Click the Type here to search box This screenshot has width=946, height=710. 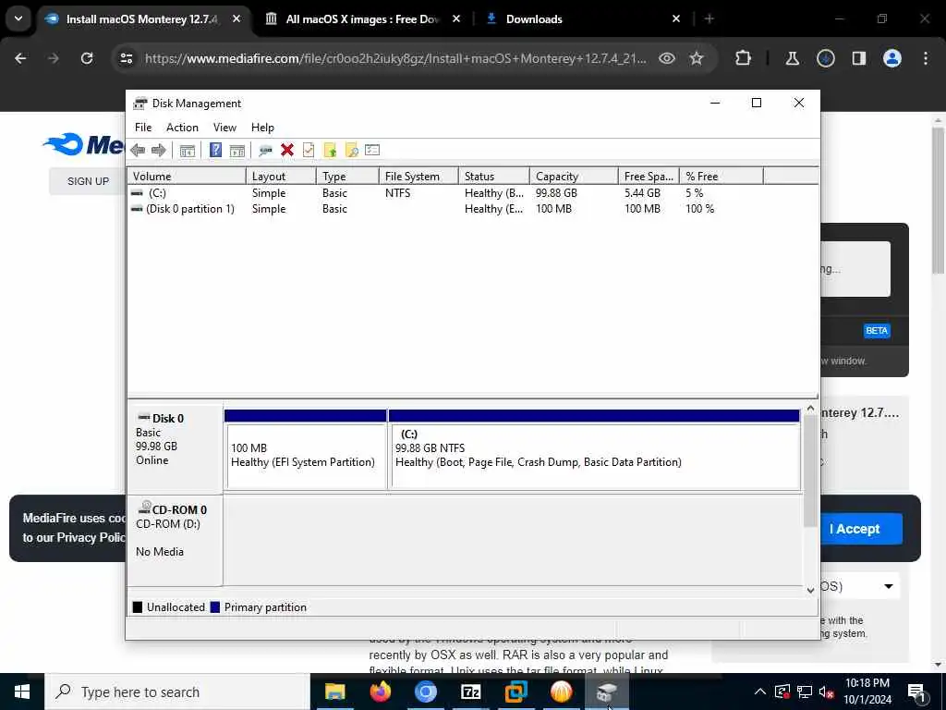point(177,692)
